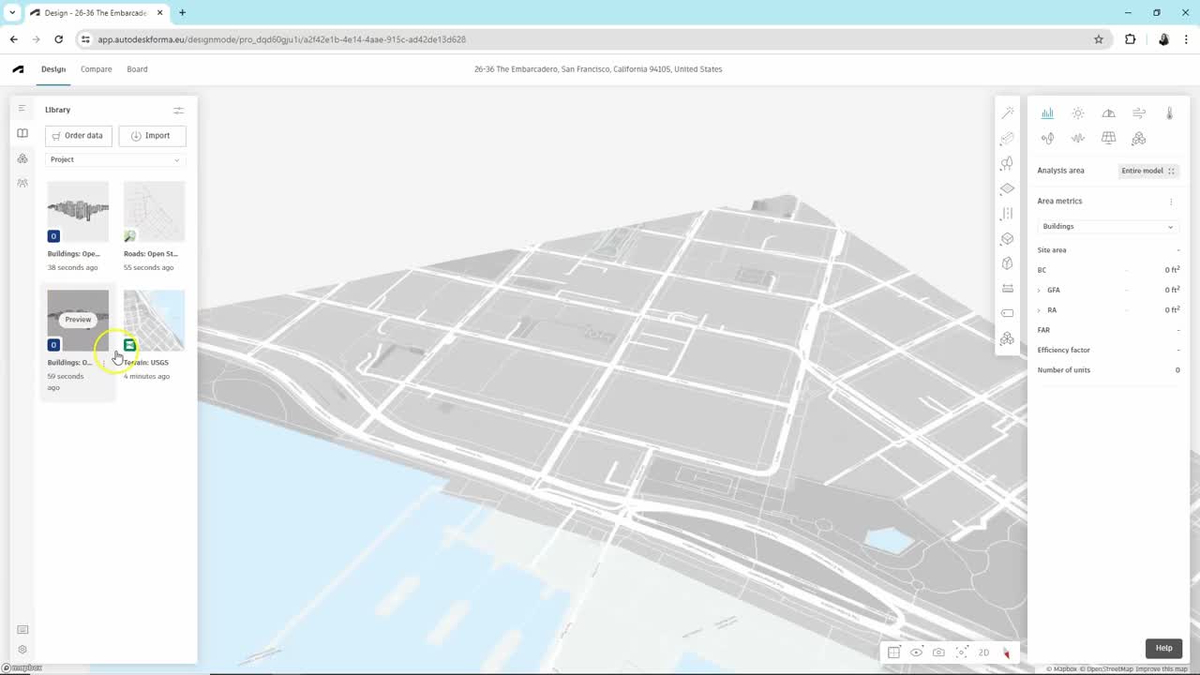
Task: Click Preview on the Buildings thumbnail
Action: pyautogui.click(x=78, y=320)
